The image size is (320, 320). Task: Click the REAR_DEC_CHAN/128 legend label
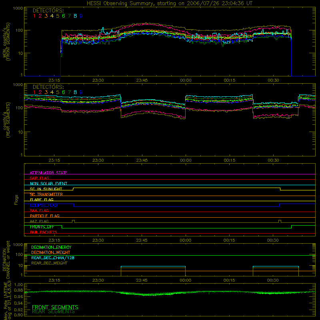pyautogui.click(x=53, y=258)
